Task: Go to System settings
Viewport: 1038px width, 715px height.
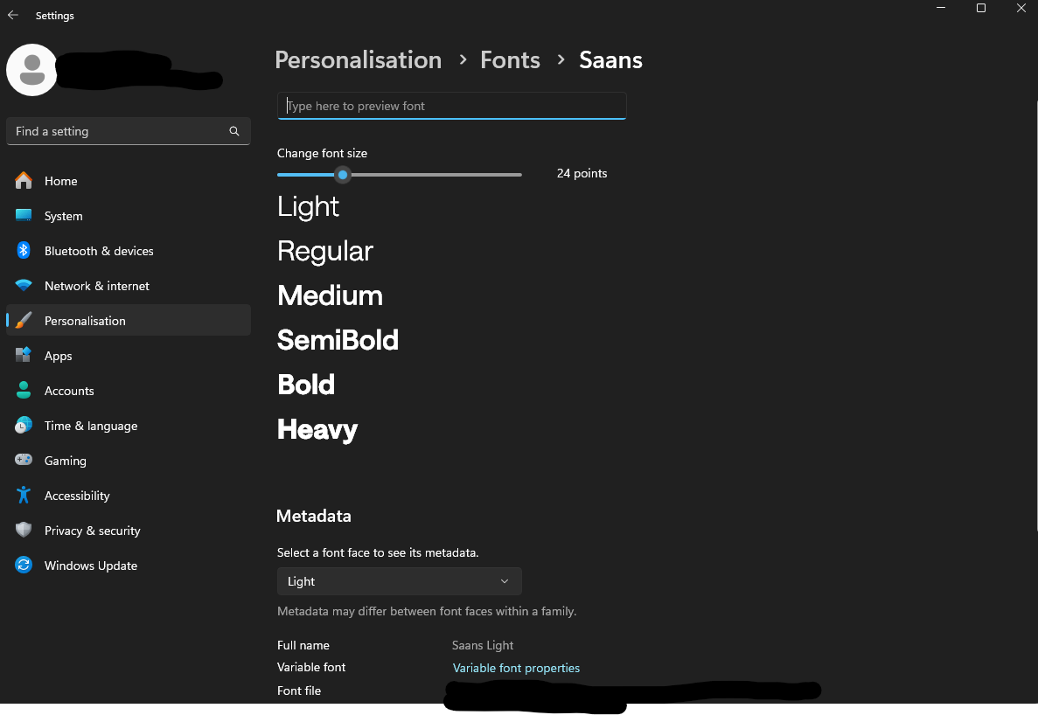Action: pyautogui.click(x=129, y=216)
